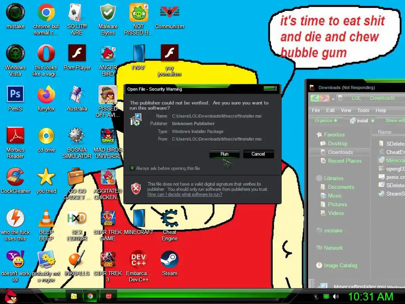Open recent locations dropdown beside navigation arrows
The image size is (405, 304).
click(x=333, y=99)
